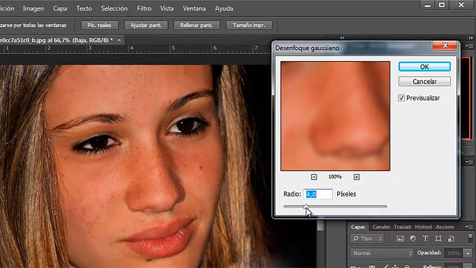Viewport: 476px width, 268px height.
Task: Click the Radio value input field
Action: tap(318, 194)
